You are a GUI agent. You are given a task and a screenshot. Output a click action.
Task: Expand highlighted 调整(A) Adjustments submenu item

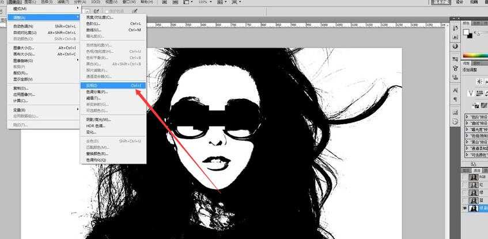tap(44, 17)
